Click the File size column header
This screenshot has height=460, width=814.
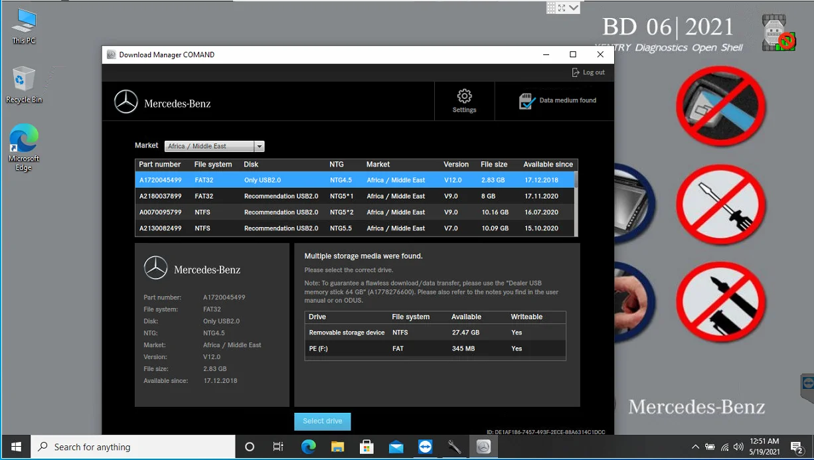point(494,165)
